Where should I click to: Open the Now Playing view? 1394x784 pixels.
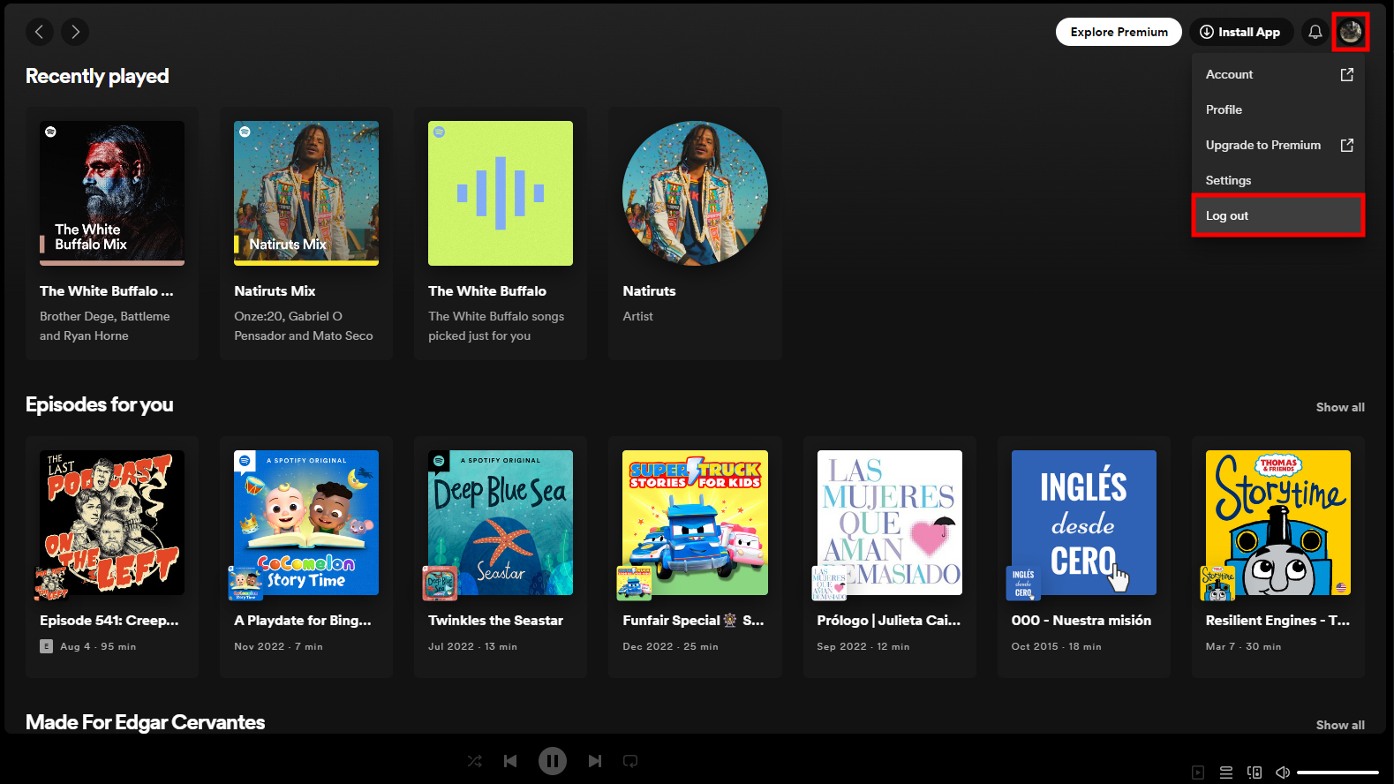[1198, 773]
